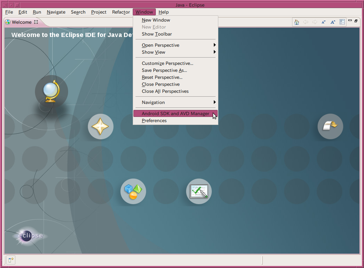This screenshot has width=364, height=268.
Task: Open the File menu
Action: [x=9, y=12]
